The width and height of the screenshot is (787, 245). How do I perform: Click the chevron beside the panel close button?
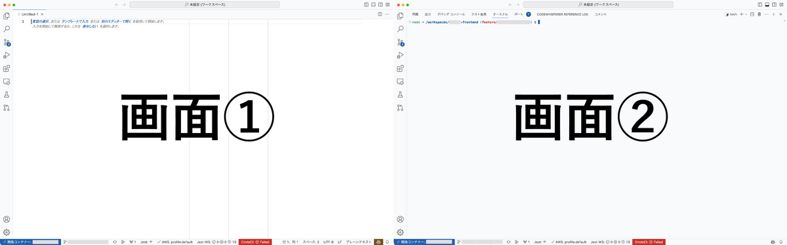(775, 14)
